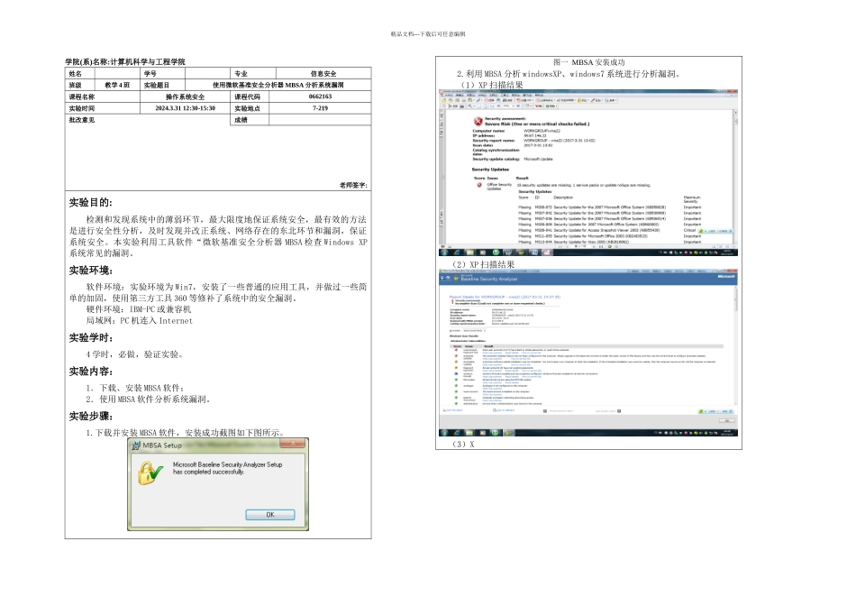The height and width of the screenshot is (606, 856).
Task: Click the 使用微软基准安全分析器 MBSA 分析系统漏洞 cell
Action: click(x=278, y=86)
